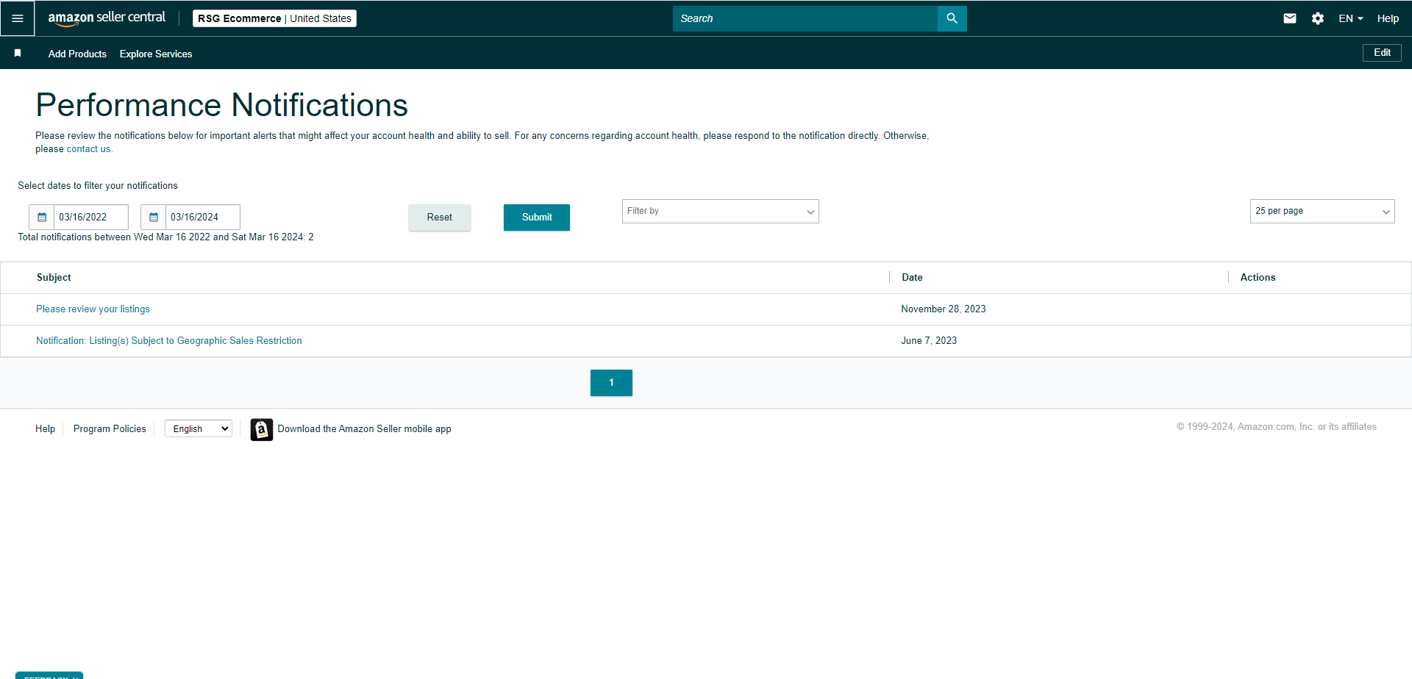This screenshot has width=1412, height=679.
Task: Open the Geographic Sales Restriction notification
Action: (x=169, y=341)
